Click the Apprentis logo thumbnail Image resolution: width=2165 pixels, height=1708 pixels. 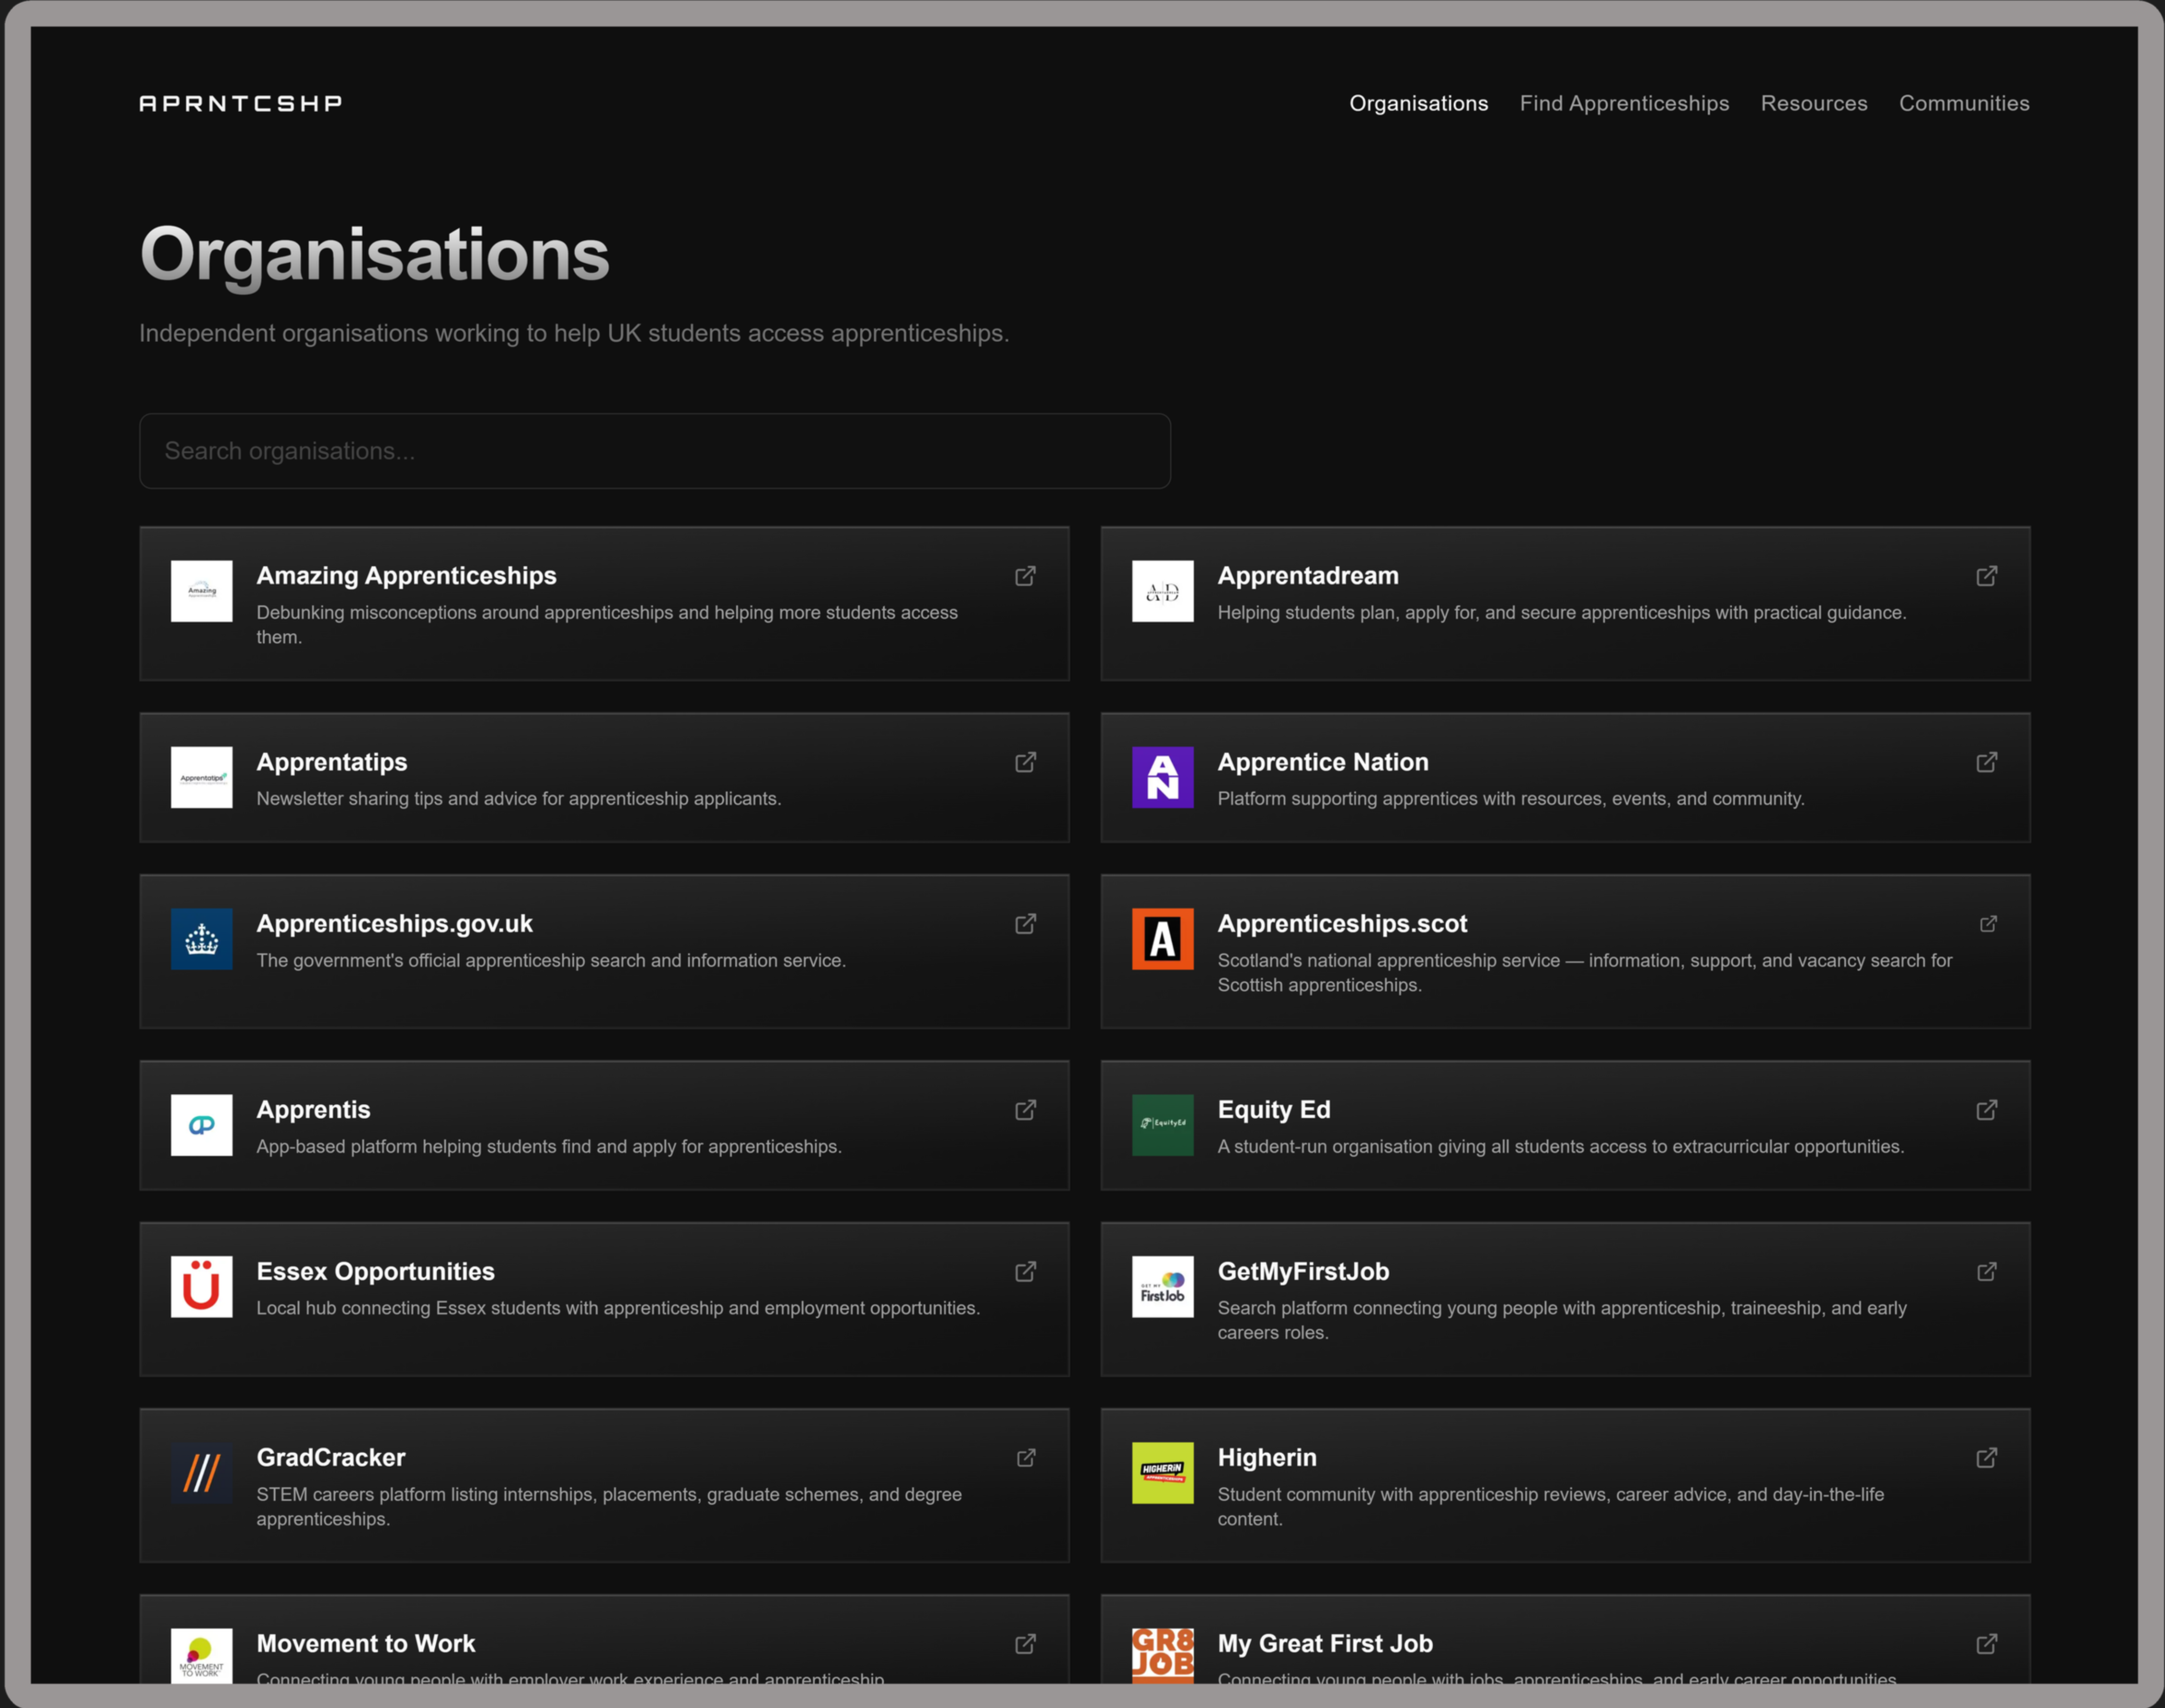click(201, 1125)
